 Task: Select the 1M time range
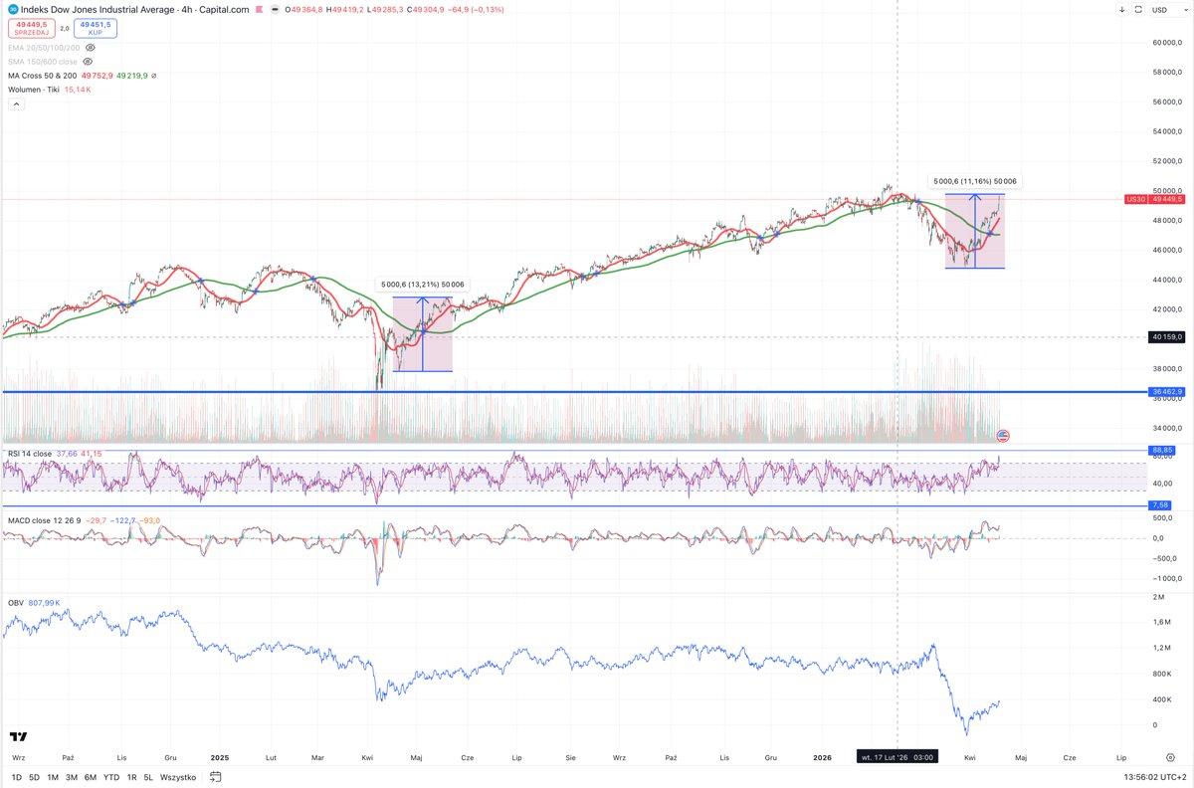[x=53, y=776]
